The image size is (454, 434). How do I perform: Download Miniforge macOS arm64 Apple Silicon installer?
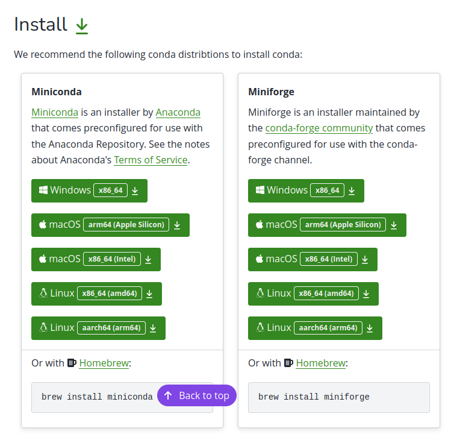[327, 225]
